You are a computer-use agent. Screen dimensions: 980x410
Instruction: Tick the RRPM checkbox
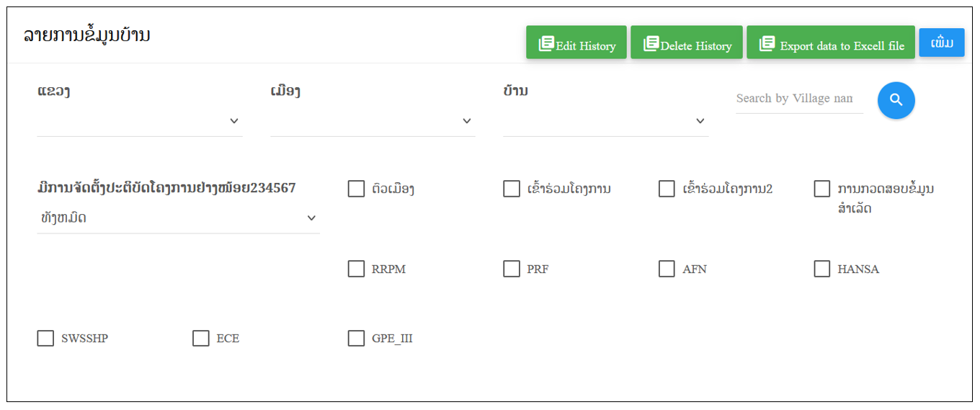[x=356, y=269]
